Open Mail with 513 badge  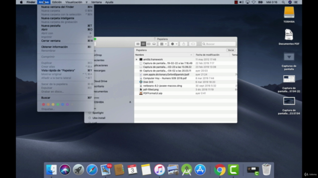click(x=106, y=170)
